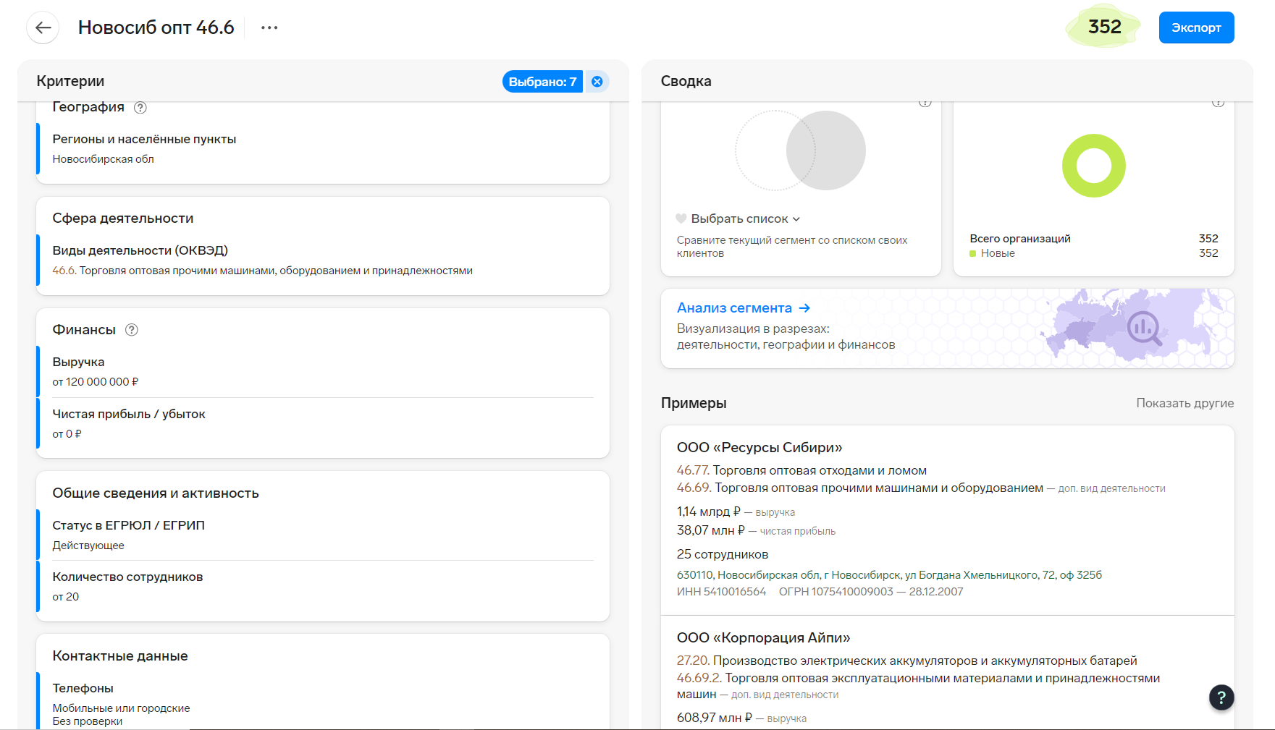Click the heart icon near Выбрать список
This screenshot has width=1275, height=730.
tap(681, 218)
